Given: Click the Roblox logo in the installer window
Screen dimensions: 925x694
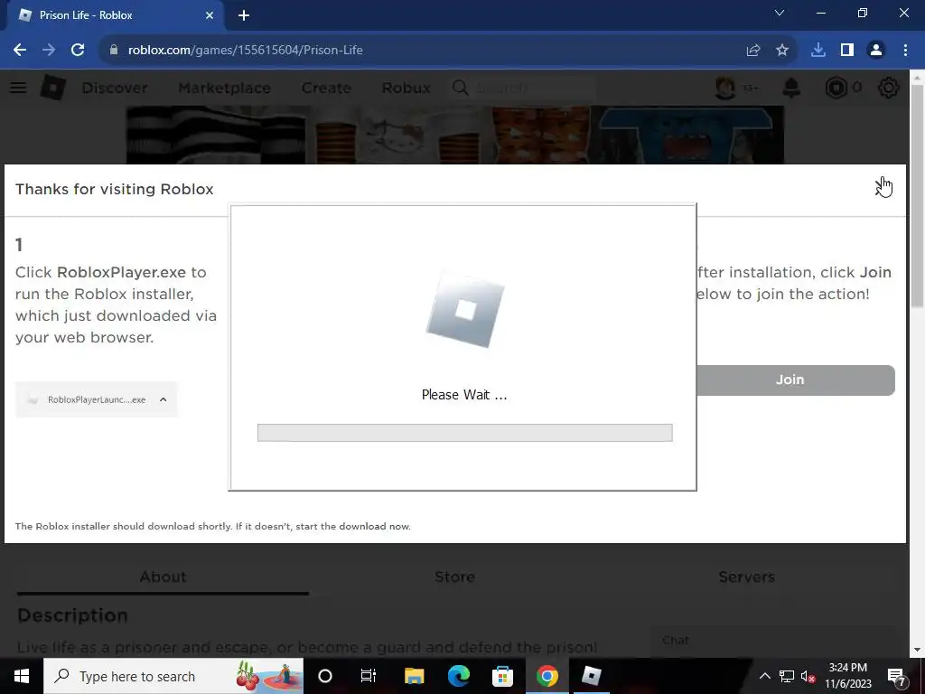Looking at the screenshot, I should pos(465,310).
